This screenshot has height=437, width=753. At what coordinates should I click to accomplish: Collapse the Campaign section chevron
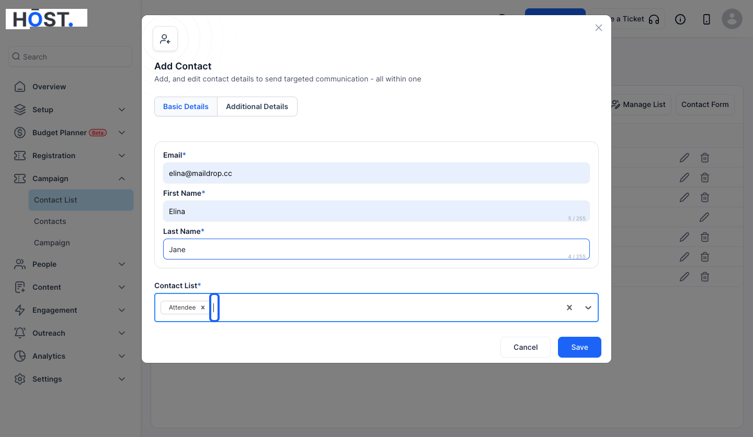coord(122,179)
